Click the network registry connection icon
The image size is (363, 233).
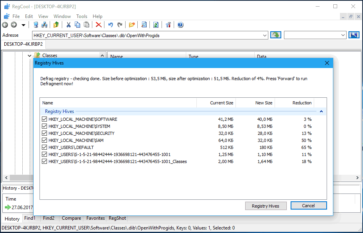click(44, 25)
